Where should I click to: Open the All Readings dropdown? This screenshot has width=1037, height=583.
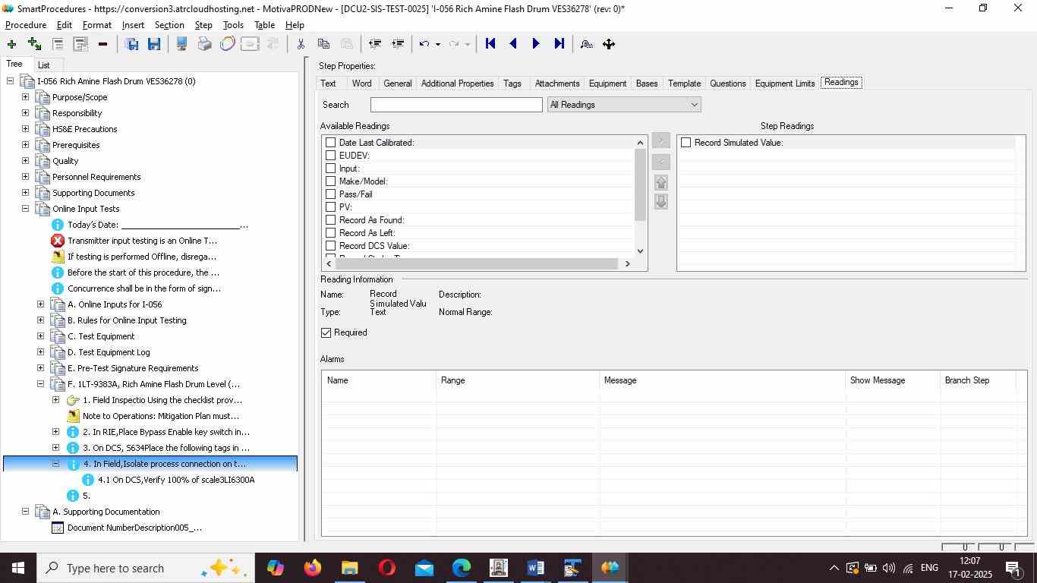[624, 105]
